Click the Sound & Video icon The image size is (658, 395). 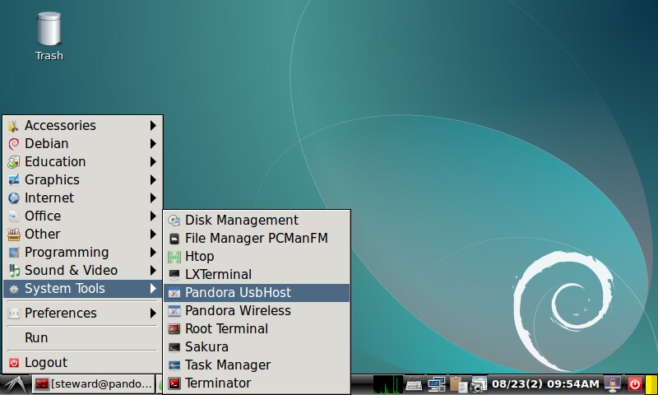tap(14, 271)
